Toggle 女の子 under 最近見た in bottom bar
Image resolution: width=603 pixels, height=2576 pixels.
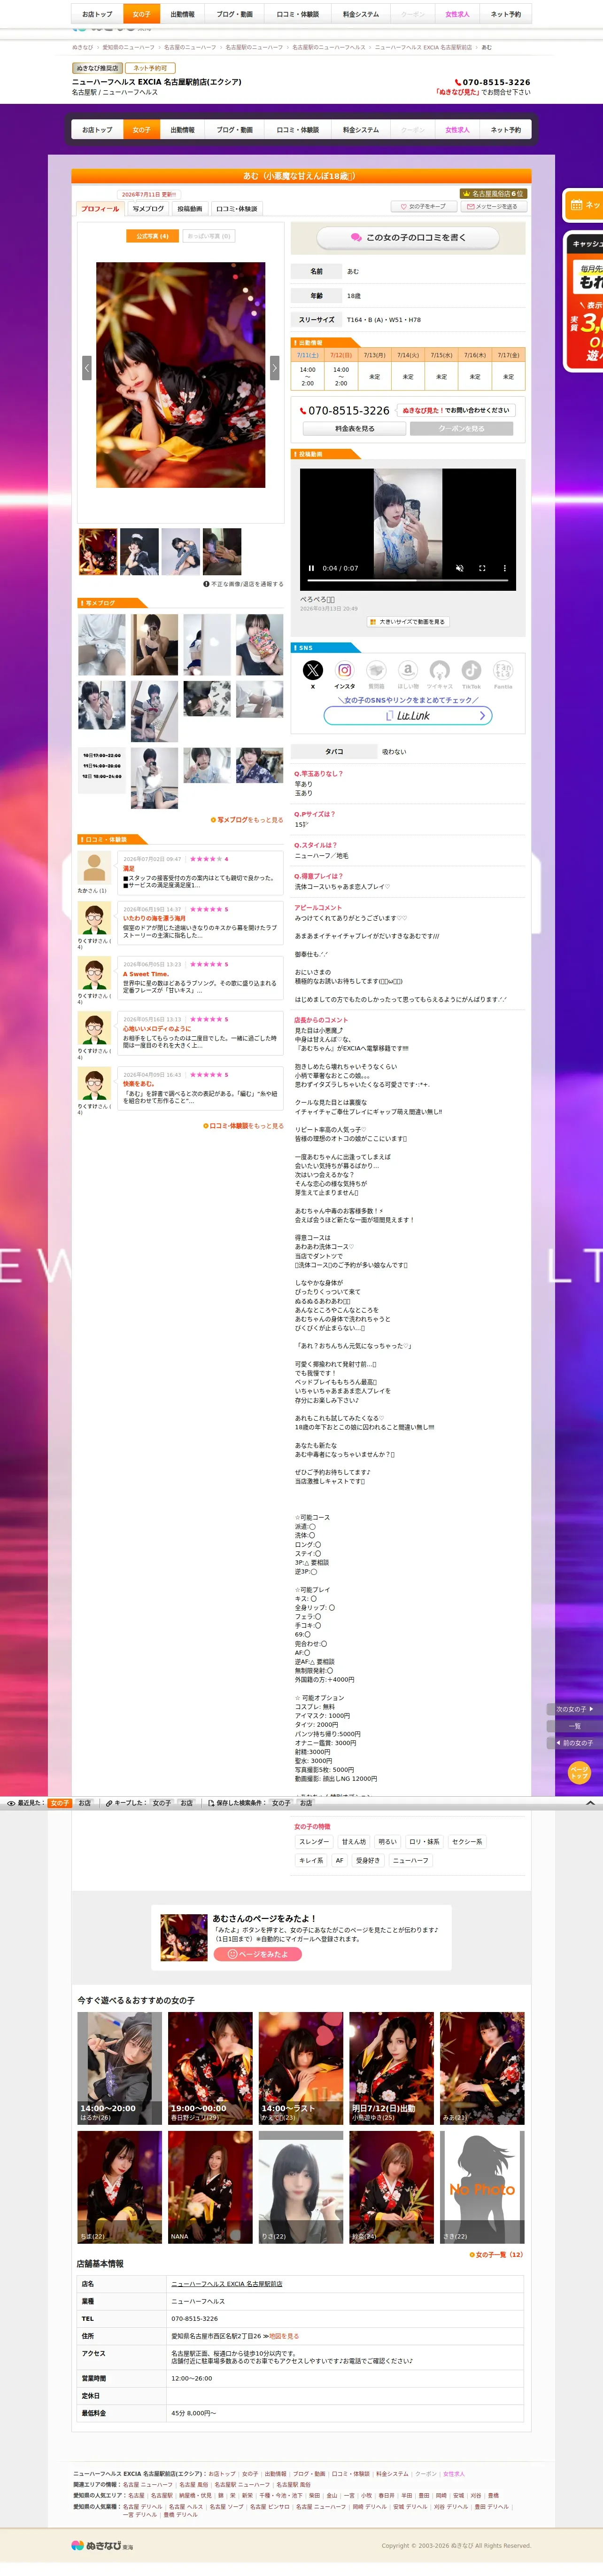[60, 1803]
